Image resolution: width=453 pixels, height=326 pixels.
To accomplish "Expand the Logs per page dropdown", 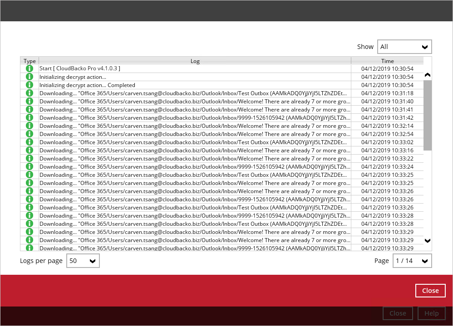I will pos(83,261).
